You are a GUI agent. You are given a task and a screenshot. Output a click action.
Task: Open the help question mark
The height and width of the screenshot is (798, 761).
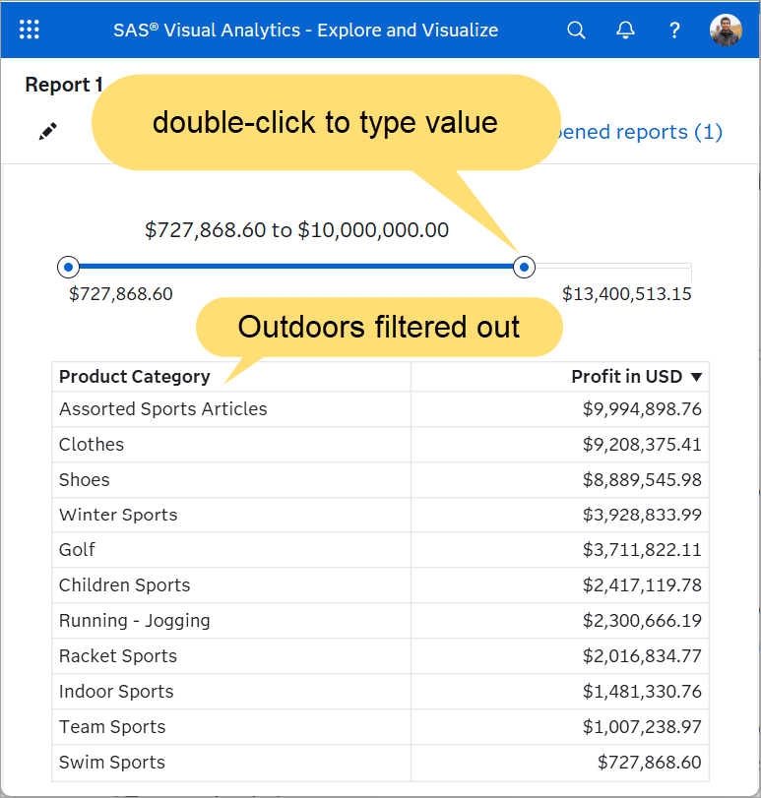click(674, 31)
